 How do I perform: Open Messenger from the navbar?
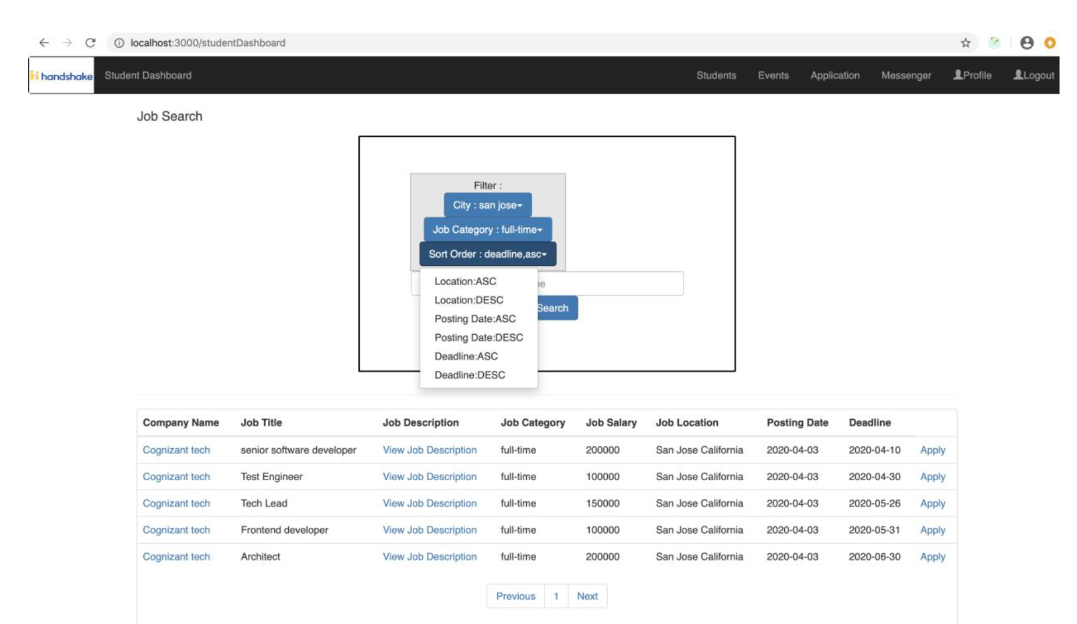pyautogui.click(x=906, y=75)
